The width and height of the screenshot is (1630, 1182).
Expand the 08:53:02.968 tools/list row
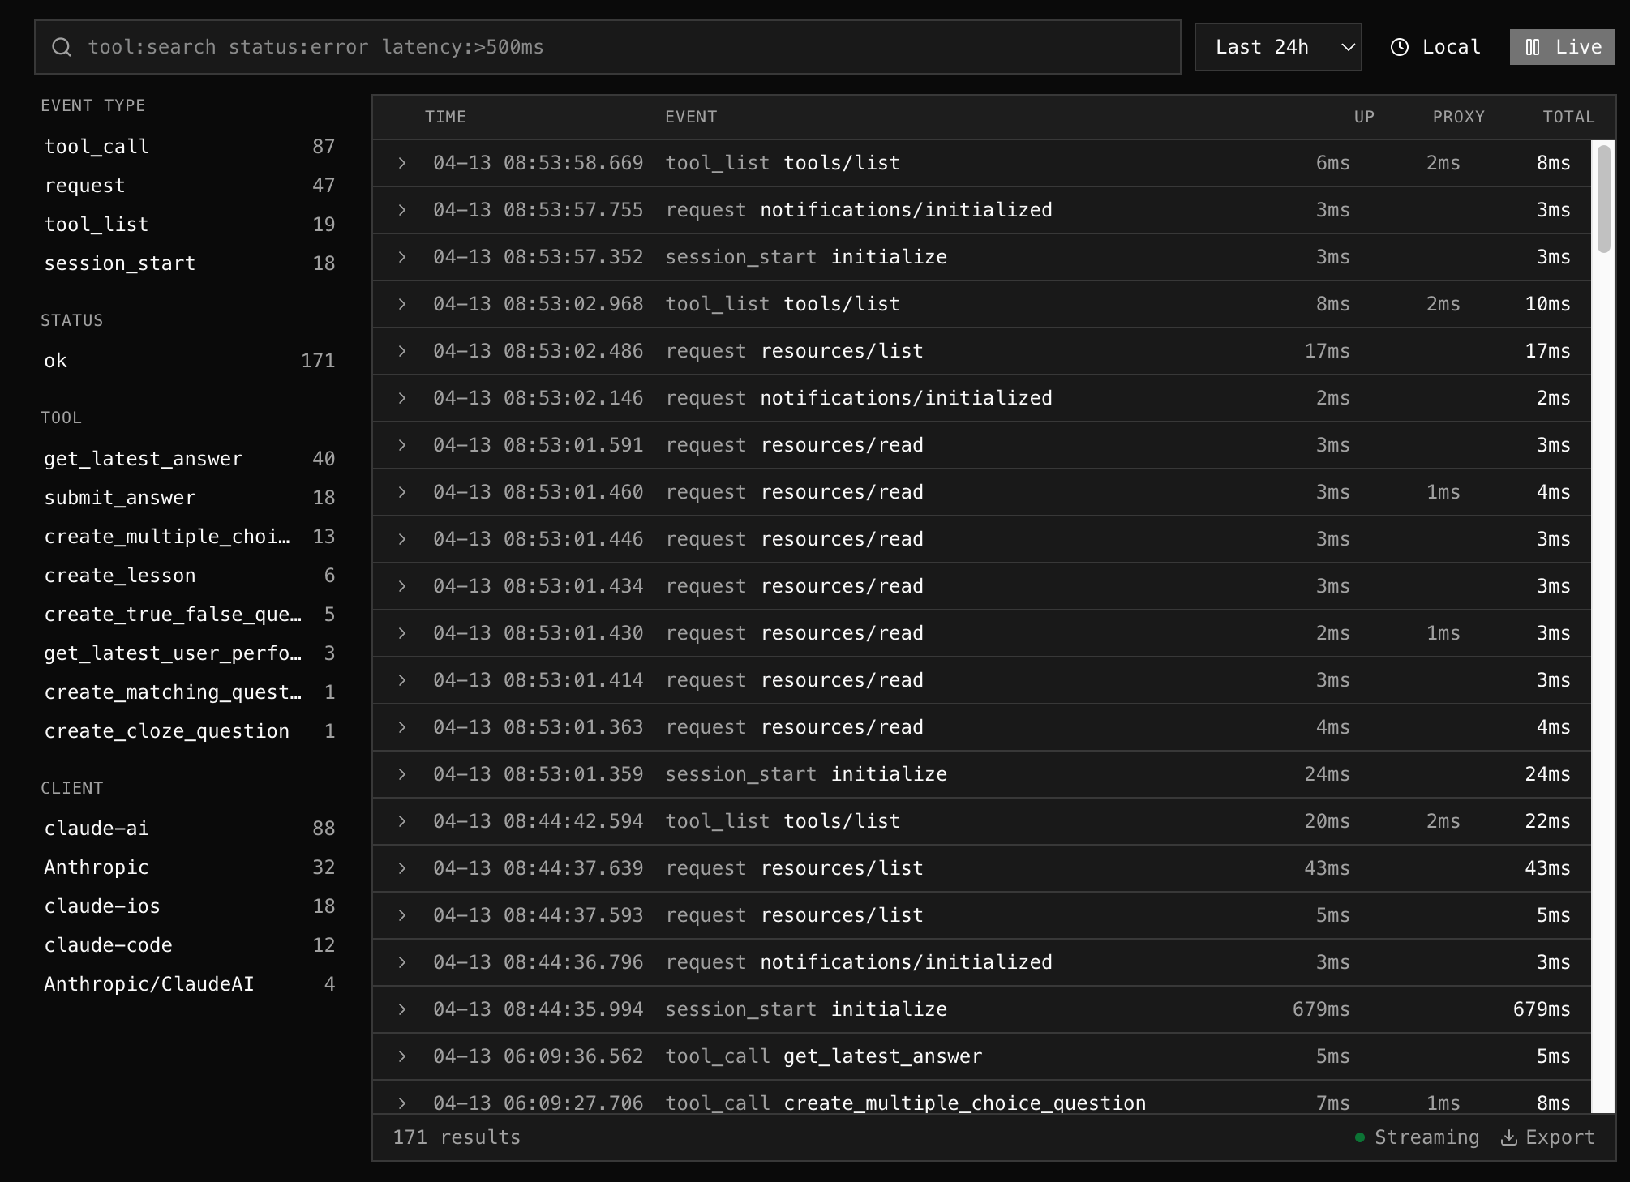tap(402, 304)
